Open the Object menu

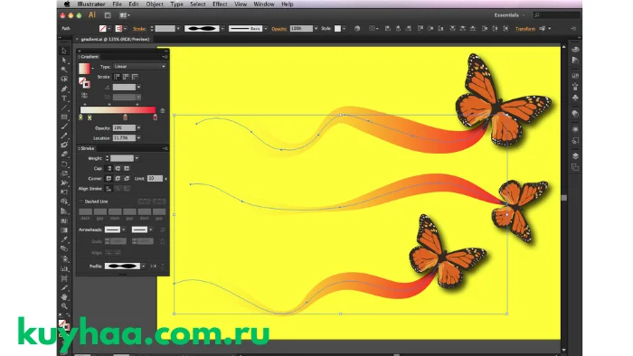click(x=155, y=4)
